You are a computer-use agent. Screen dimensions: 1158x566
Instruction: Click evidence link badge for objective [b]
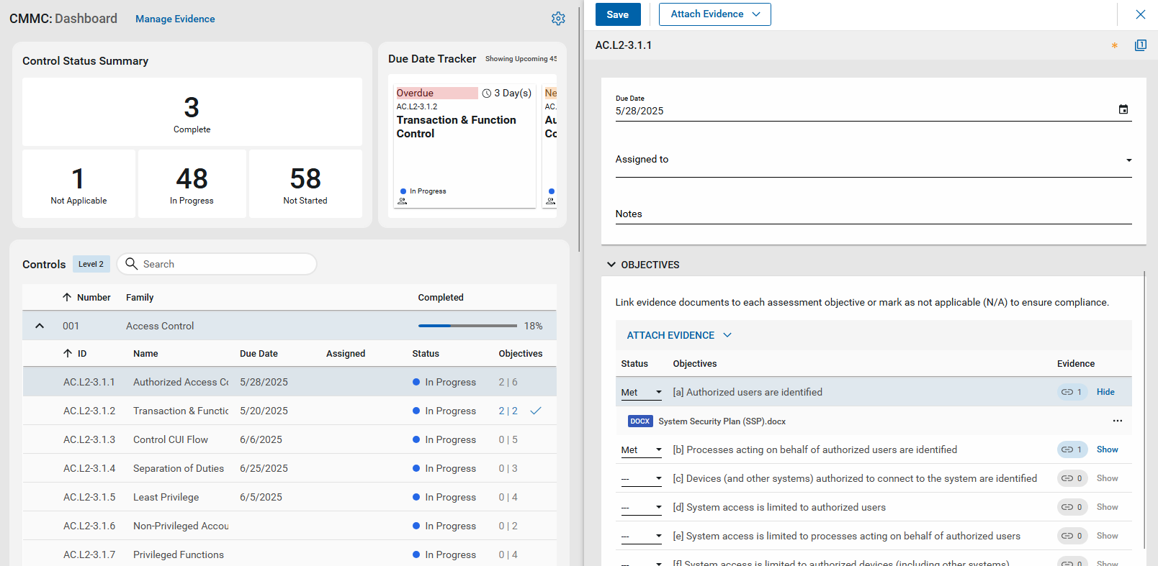coord(1072,449)
